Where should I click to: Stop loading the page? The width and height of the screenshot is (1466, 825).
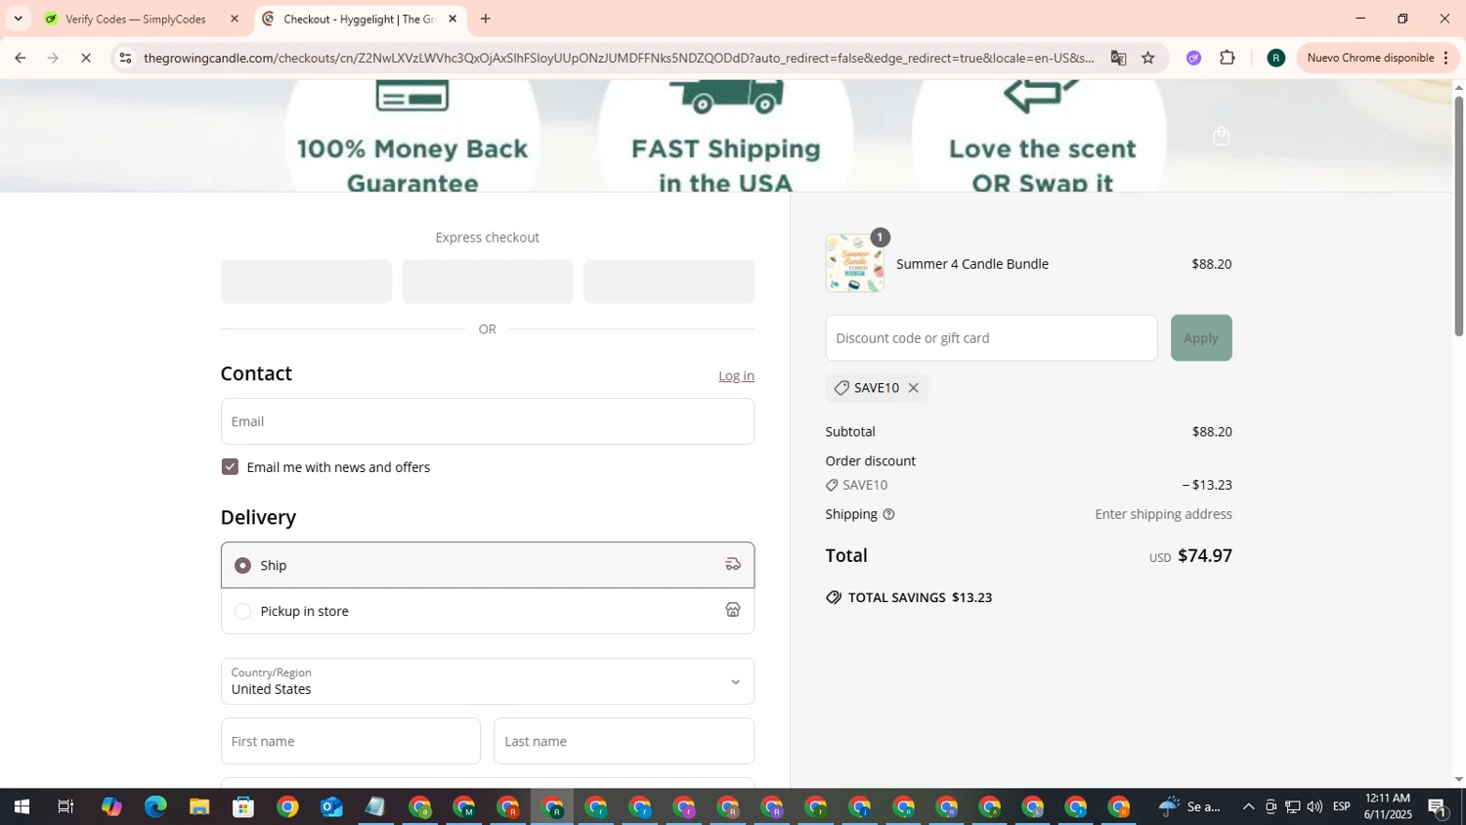point(86,58)
